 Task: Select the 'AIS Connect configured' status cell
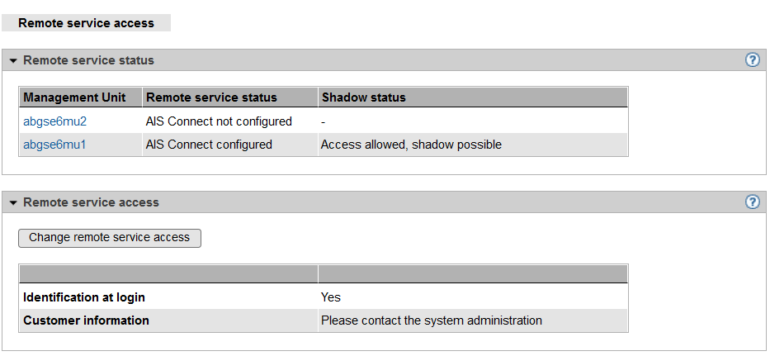point(209,145)
